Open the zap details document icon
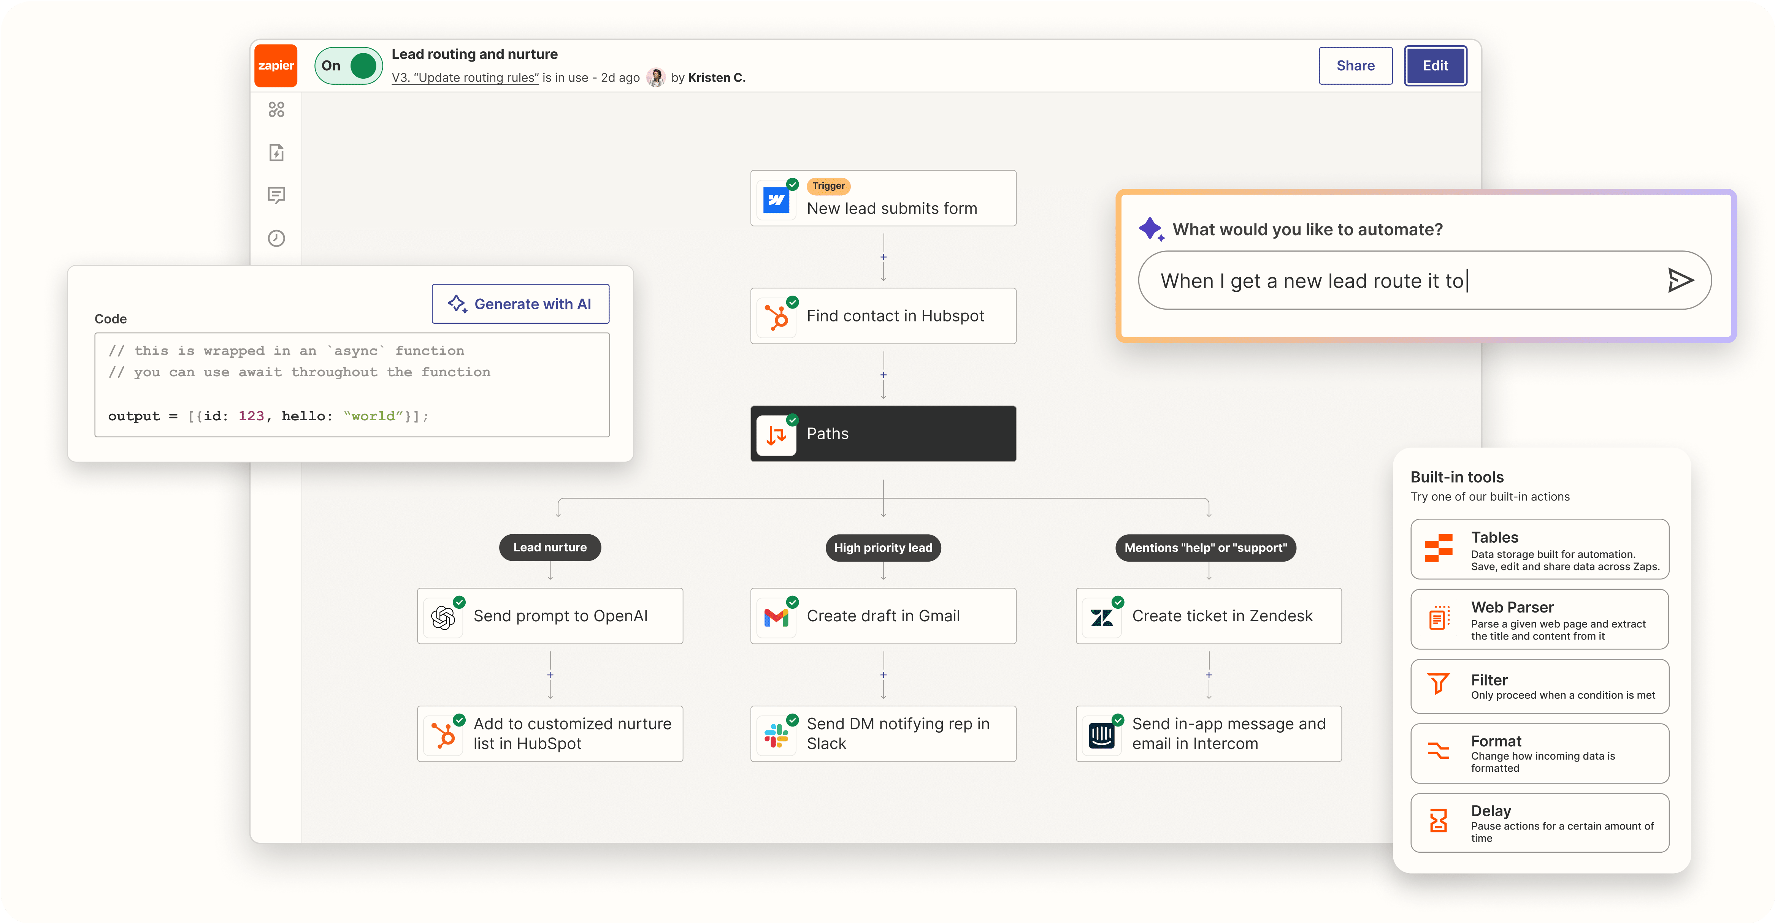The height and width of the screenshot is (923, 1775). [276, 153]
